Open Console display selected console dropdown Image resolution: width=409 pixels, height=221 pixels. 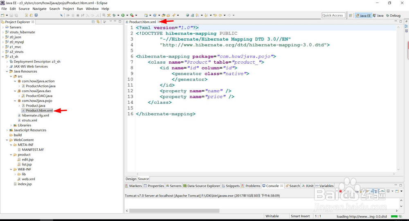click(x=392, y=191)
